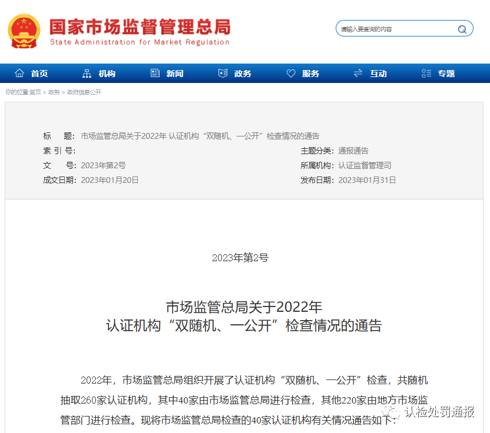Go to 首页 in breadcrumb trail

pos(35,92)
